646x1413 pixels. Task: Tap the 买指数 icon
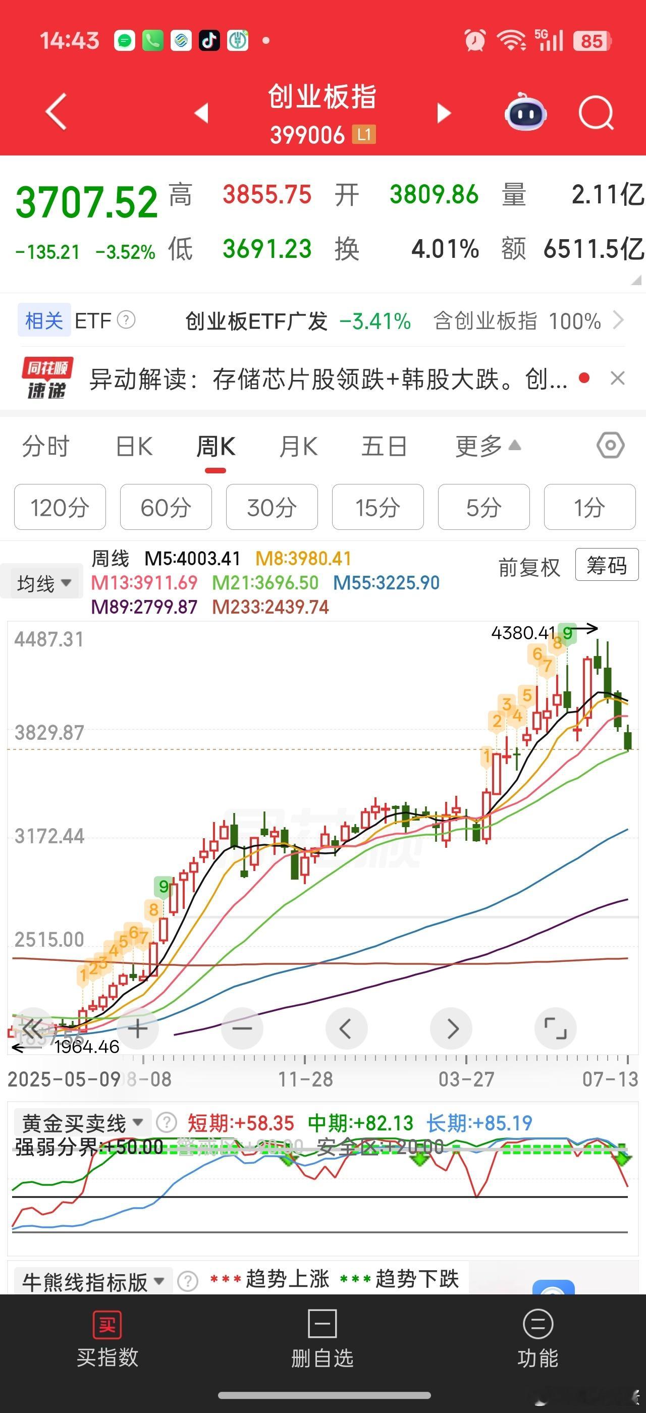click(x=107, y=1325)
